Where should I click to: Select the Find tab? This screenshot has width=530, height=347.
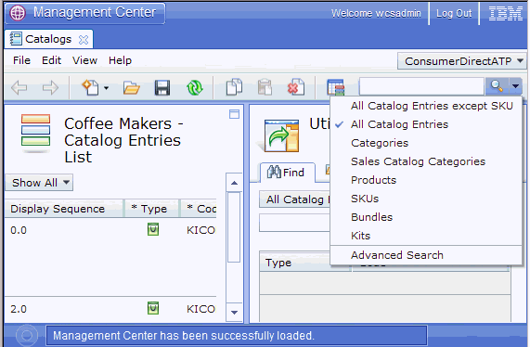click(288, 173)
